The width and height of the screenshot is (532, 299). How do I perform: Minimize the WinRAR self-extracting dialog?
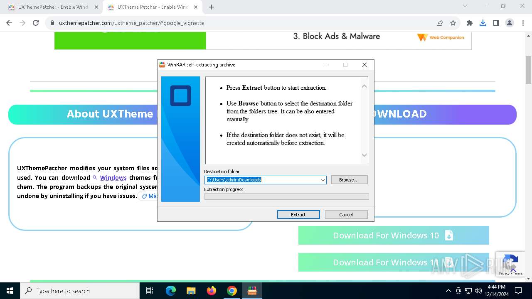327,65
